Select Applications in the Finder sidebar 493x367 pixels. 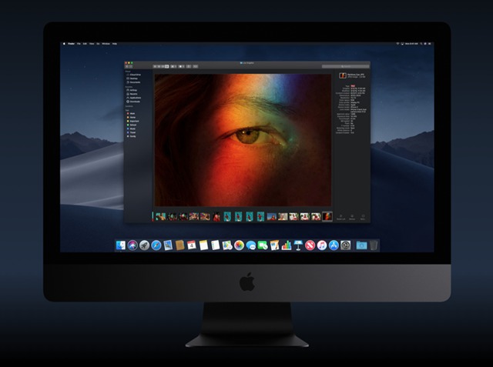(x=136, y=98)
